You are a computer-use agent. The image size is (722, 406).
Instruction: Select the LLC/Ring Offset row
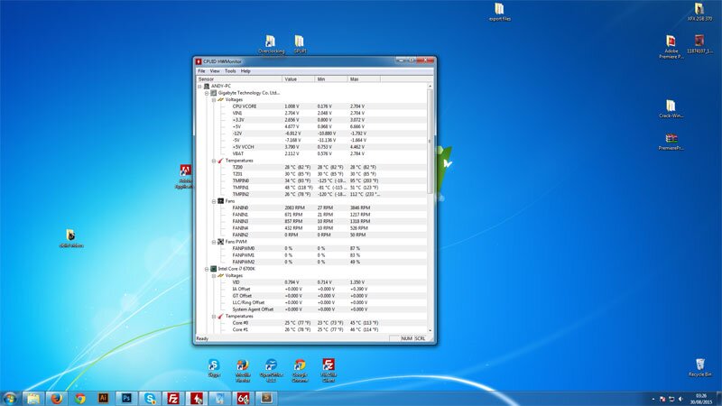coord(311,302)
